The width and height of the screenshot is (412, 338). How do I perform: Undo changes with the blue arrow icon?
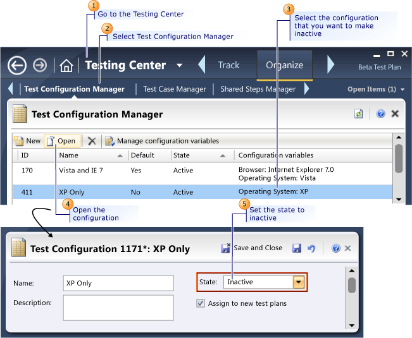311,248
